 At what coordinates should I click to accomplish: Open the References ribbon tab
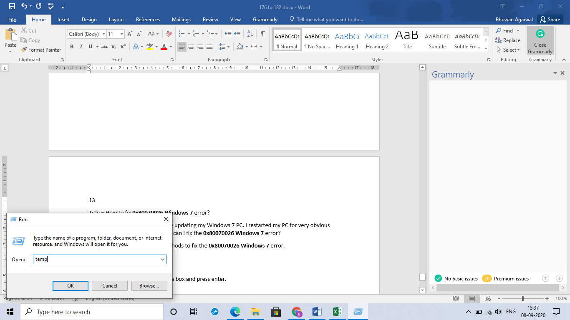[x=148, y=20]
